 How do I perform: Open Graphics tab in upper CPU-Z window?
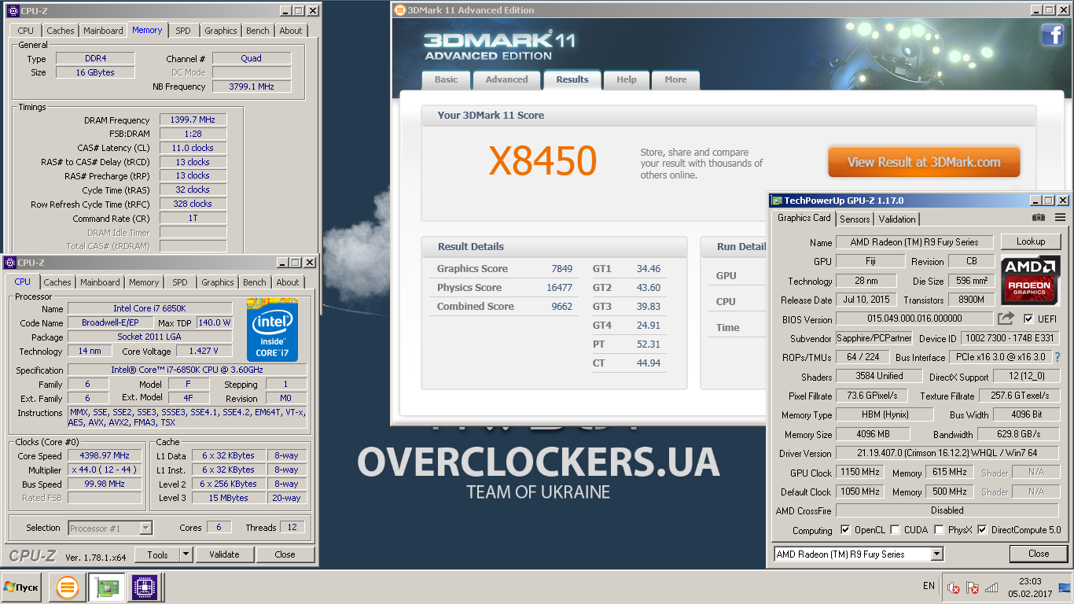tap(221, 31)
